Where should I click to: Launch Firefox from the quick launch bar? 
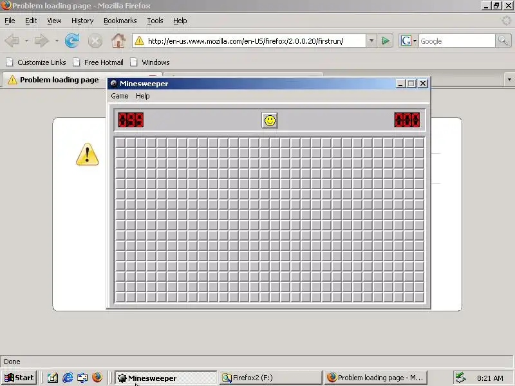(97, 378)
